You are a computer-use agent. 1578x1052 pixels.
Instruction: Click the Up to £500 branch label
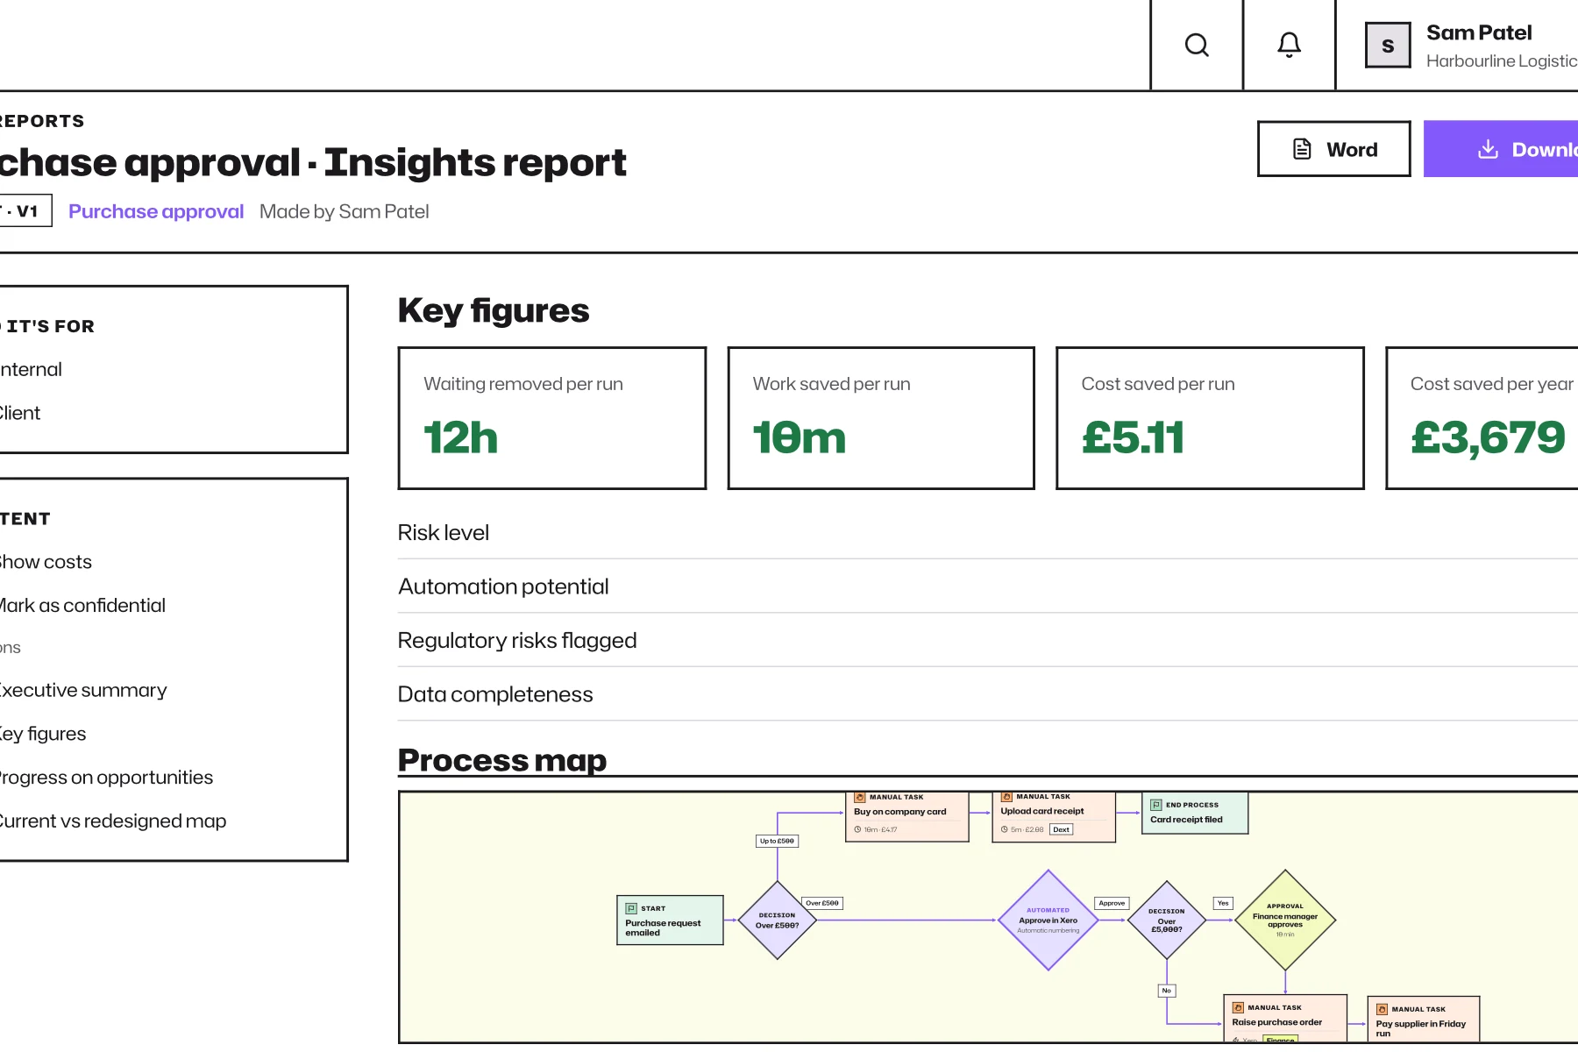(777, 841)
